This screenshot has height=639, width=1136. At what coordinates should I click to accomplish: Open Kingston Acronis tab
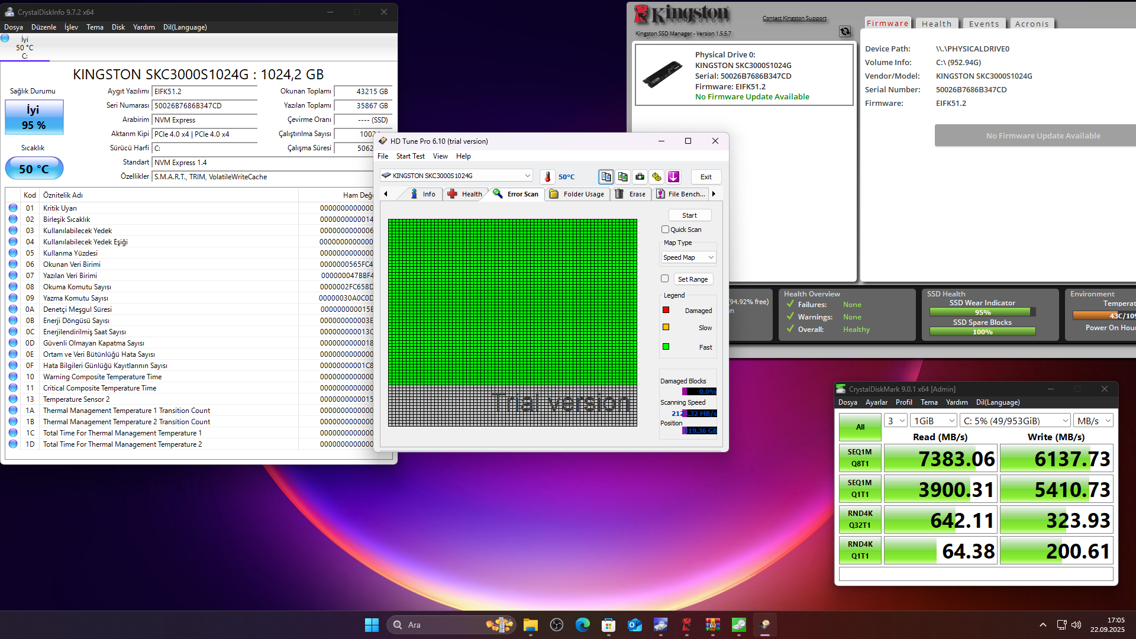pyautogui.click(x=1032, y=24)
